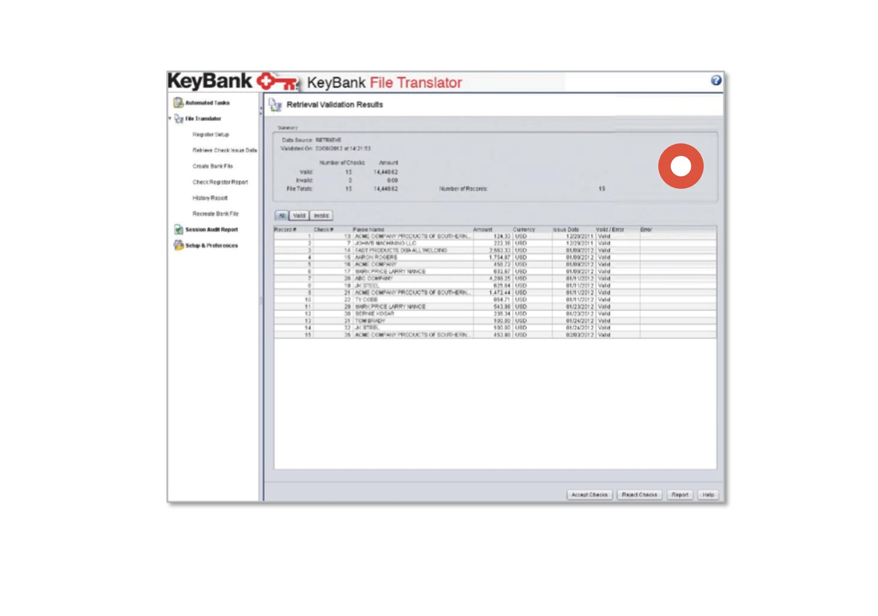878x616 pixels.
Task: Click the Retrieval Validation Results icon
Action: pos(276,104)
